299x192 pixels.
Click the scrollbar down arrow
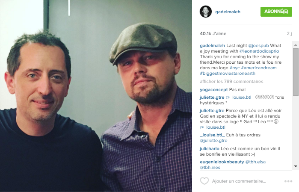click(x=296, y=166)
